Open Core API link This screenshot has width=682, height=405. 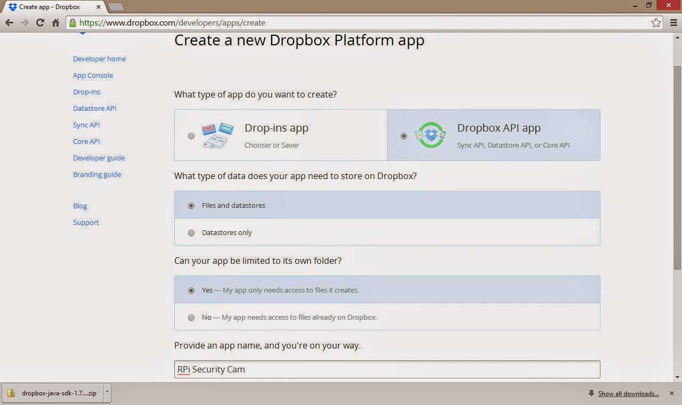point(86,141)
